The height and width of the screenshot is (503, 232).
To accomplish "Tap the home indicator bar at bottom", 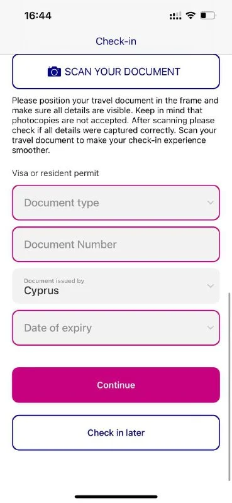I will (x=116, y=497).
